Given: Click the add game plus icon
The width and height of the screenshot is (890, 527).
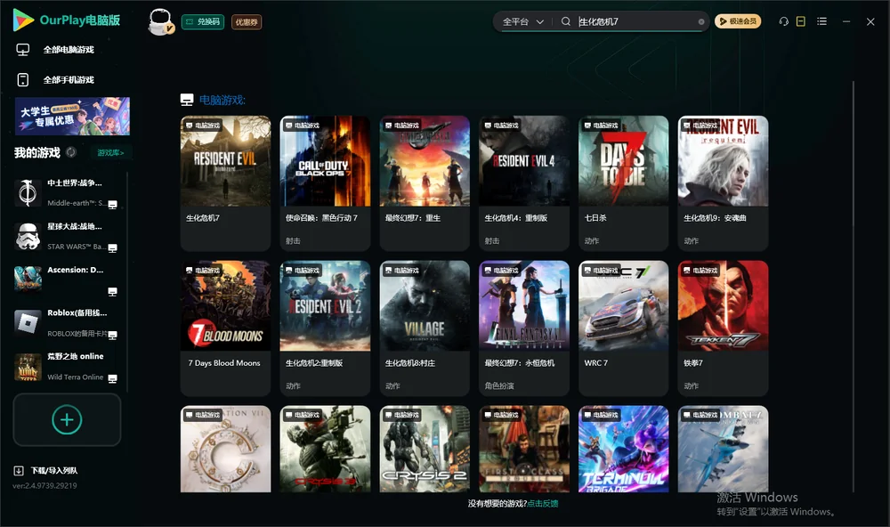Looking at the screenshot, I should coord(67,419).
